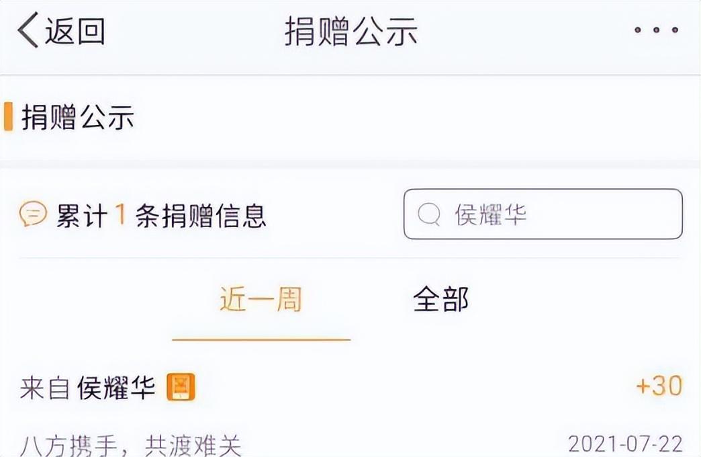Open the three-dot more options menu
The height and width of the screenshot is (457, 701).
[656, 31]
